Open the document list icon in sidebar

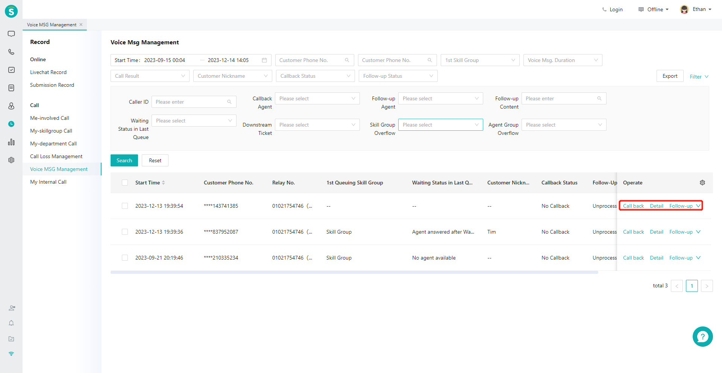[x=11, y=88]
